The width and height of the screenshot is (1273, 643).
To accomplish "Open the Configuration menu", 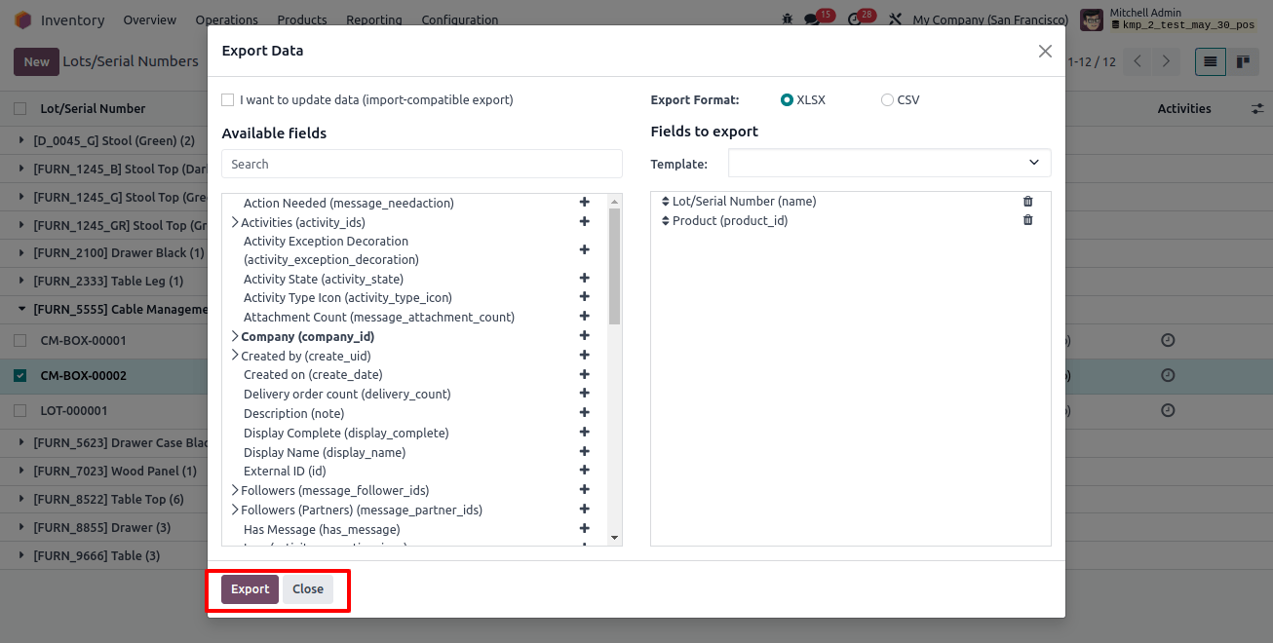I will (460, 19).
